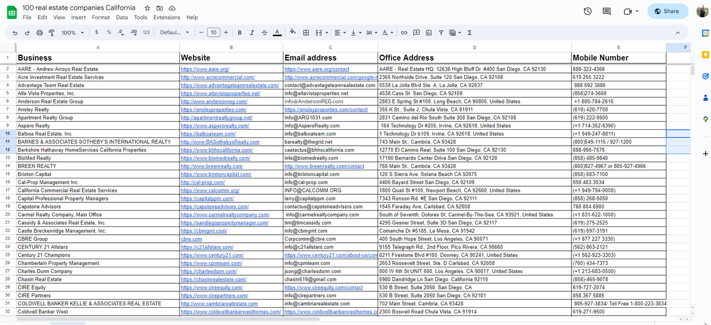The height and width of the screenshot is (325, 711).
Task: Open the vertical align dropdown
Action: (x=356, y=33)
